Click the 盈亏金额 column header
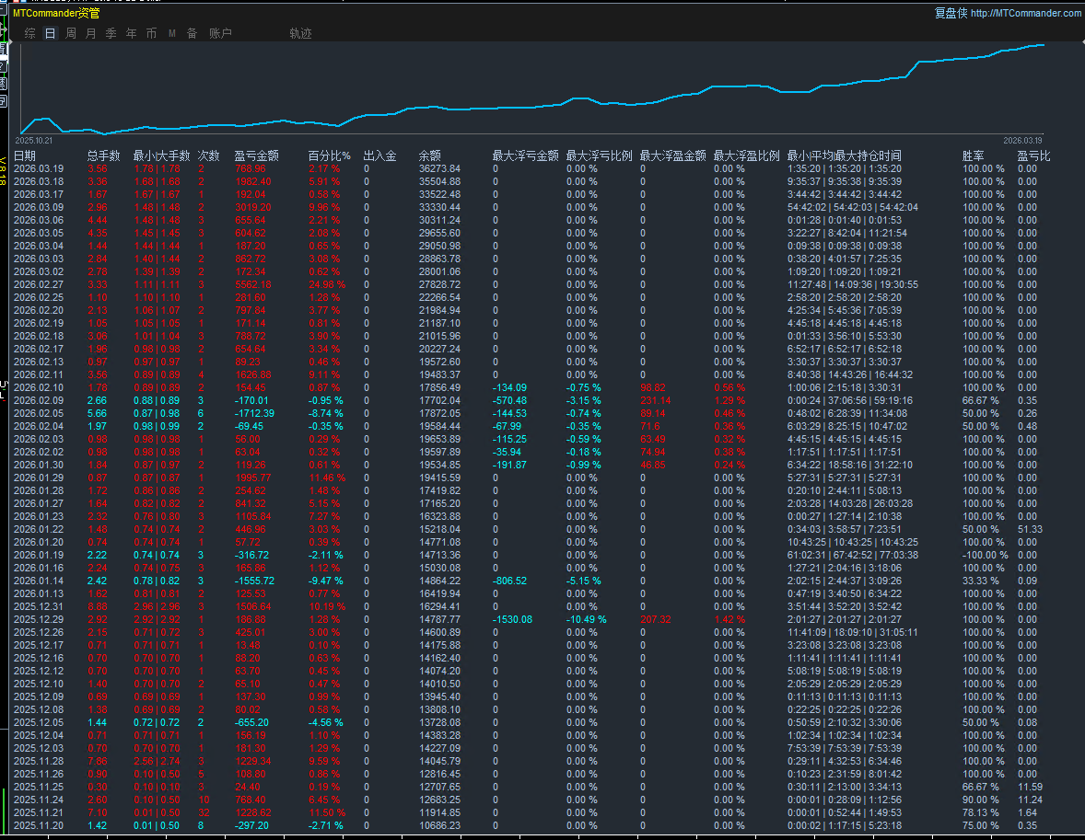The width and height of the screenshot is (1085, 840). pyautogui.click(x=256, y=155)
